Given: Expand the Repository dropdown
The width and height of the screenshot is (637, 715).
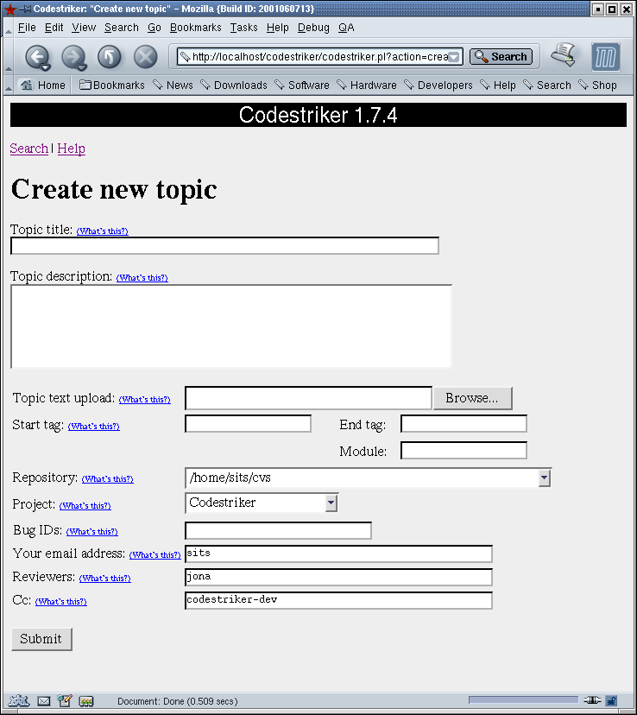Looking at the screenshot, I should click(544, 478).
